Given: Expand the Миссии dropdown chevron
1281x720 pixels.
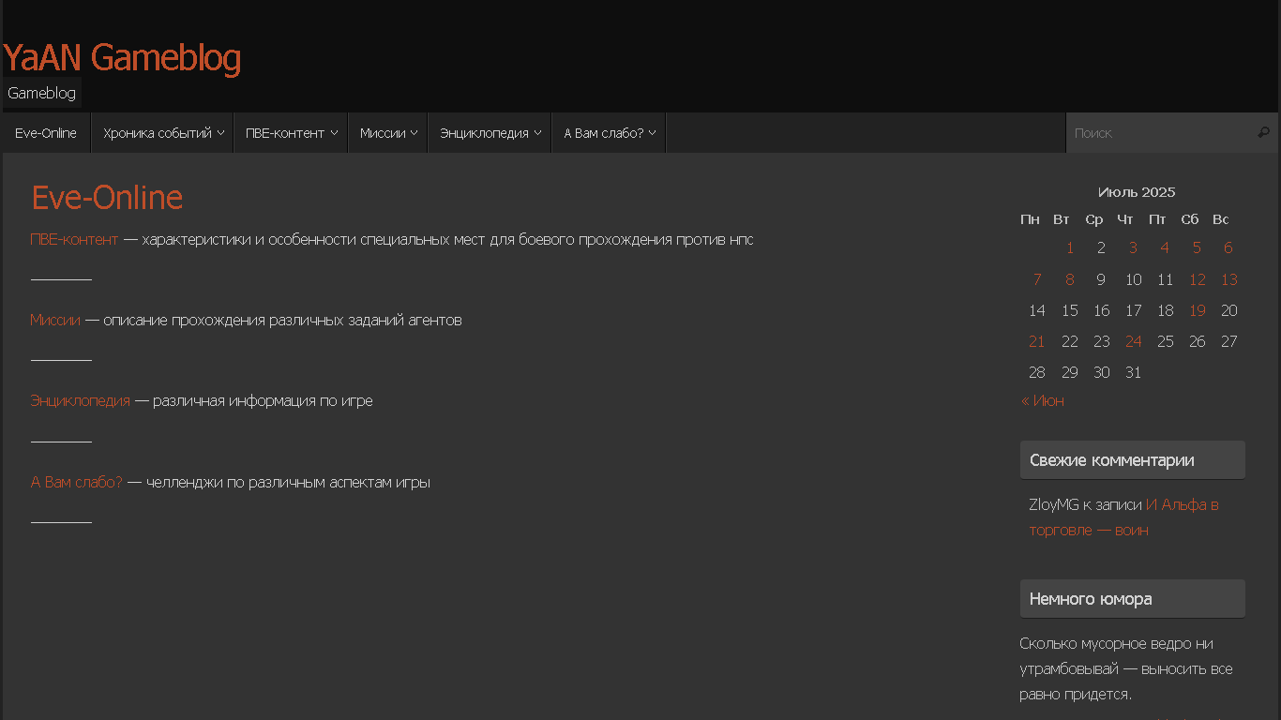Looking at the screenshot, I should [x=414, y=133].
